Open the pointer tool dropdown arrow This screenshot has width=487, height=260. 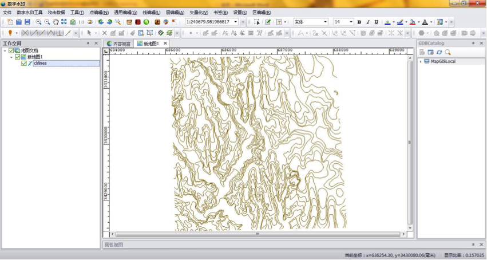click(96, 33)
